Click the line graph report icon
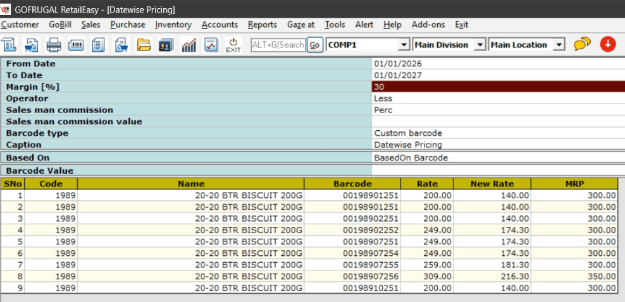This screenshot has width=625, height=302. (x=211, y=45)
